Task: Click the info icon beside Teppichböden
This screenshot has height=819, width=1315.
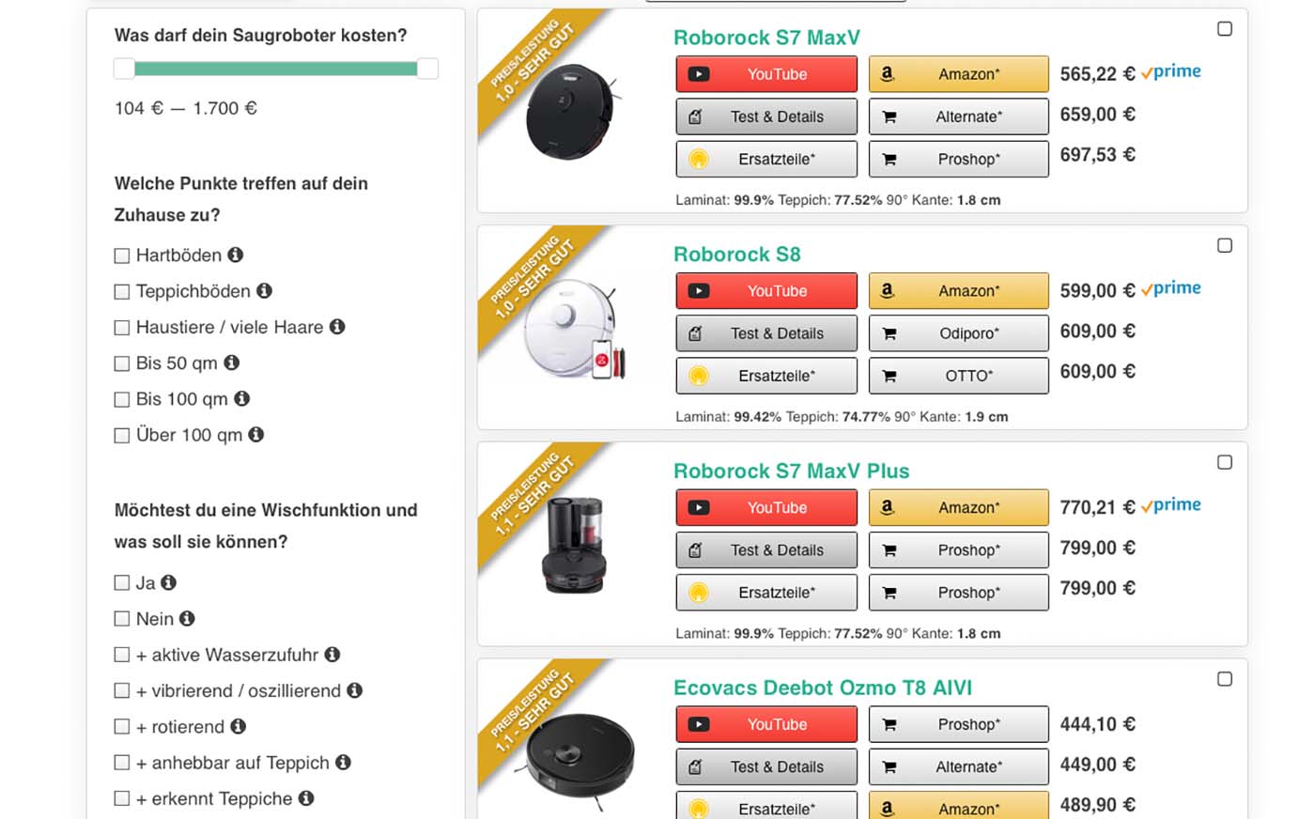Action: (x=265, y=291)
